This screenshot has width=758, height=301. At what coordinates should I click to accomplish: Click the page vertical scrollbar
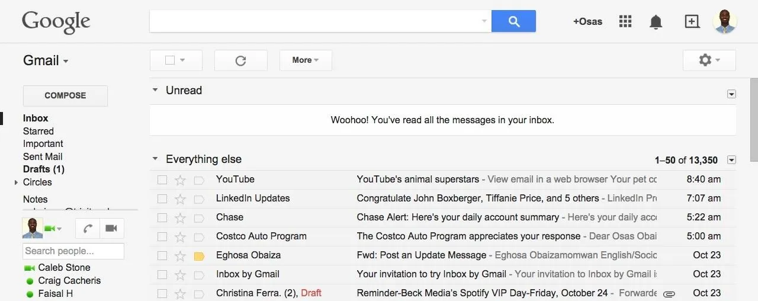(x=754, y=120)
